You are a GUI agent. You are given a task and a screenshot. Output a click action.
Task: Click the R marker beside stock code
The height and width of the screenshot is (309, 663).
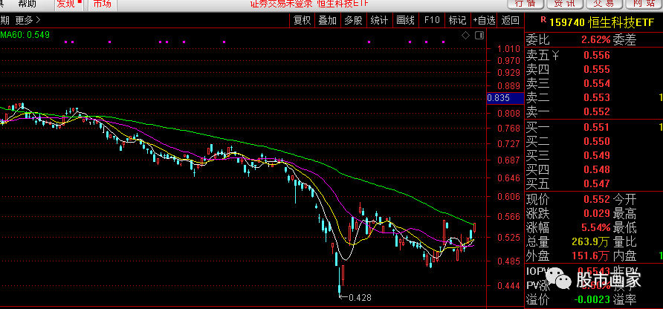click(x=543, y=20)
